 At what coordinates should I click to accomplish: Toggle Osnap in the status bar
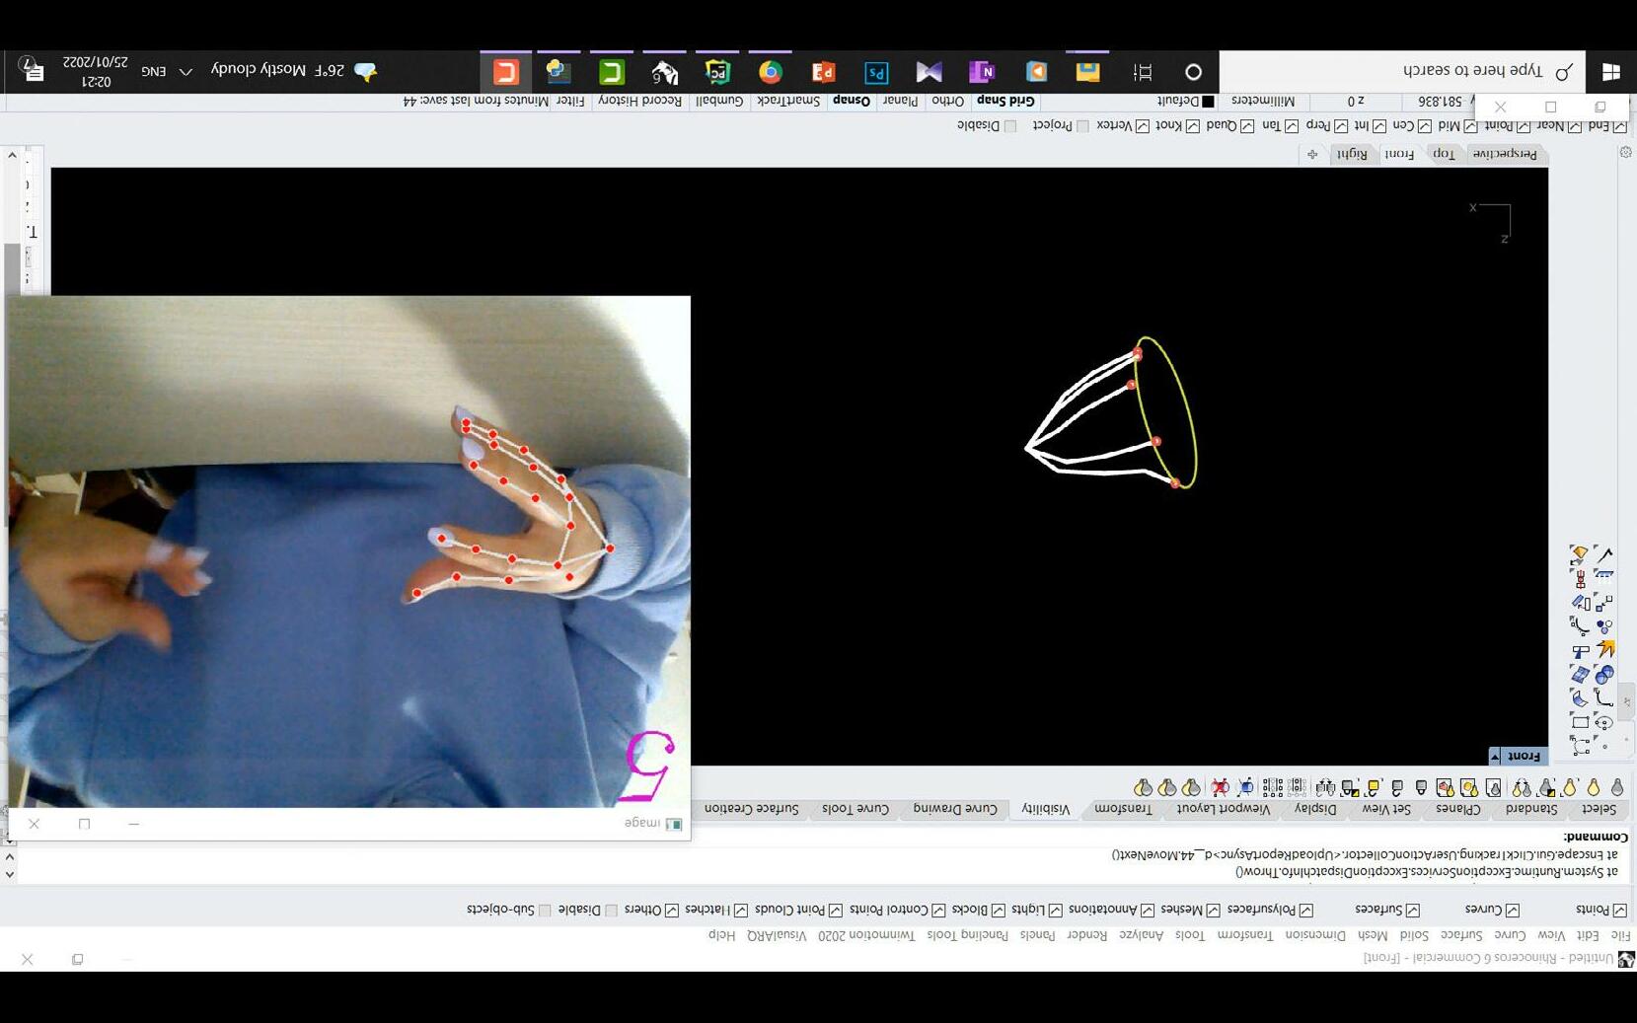[852, 101]
